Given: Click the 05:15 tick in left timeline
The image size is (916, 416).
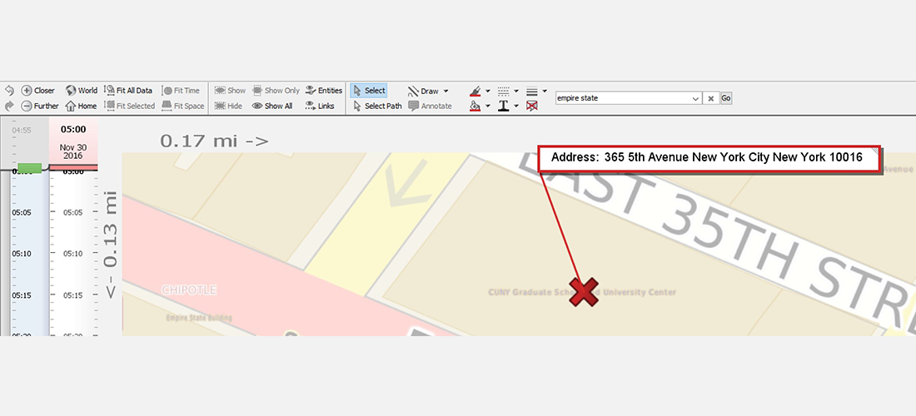Looking at the screenshot, I should click(22, 295).
